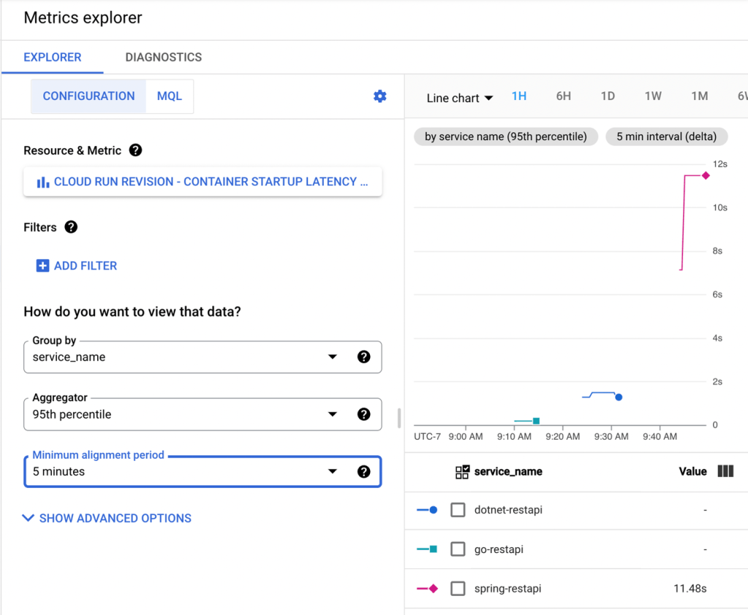Open the Line chart type dropdown
Viewport: 748px width, 615px height.
pyautogui.click(x=460, y=98)
